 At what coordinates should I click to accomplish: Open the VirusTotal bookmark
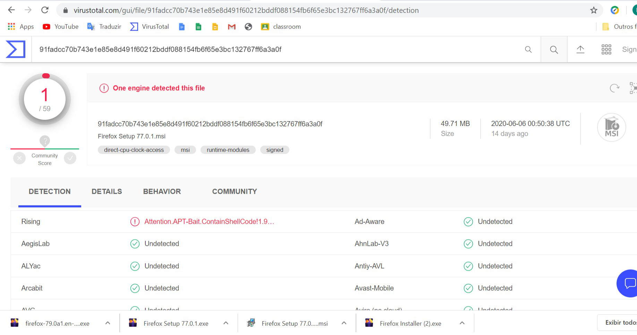point(149,27)
